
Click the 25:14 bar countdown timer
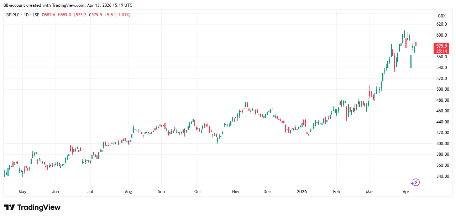coord(441,51)
